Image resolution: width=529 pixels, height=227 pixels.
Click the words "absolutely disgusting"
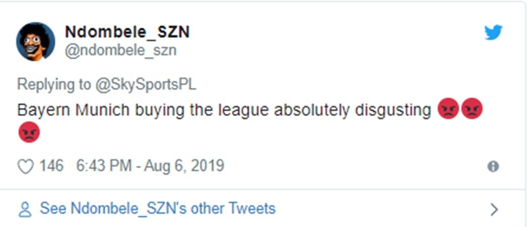tap(353, 109)
